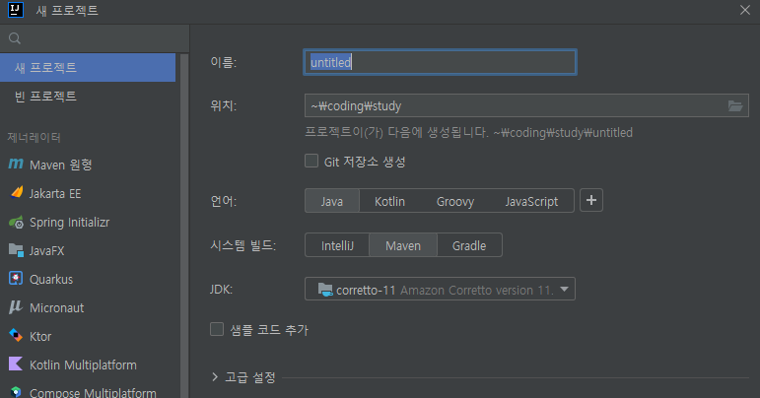Expand 고급 설정 section
The image size is (760, 398).
click(215, 376)
